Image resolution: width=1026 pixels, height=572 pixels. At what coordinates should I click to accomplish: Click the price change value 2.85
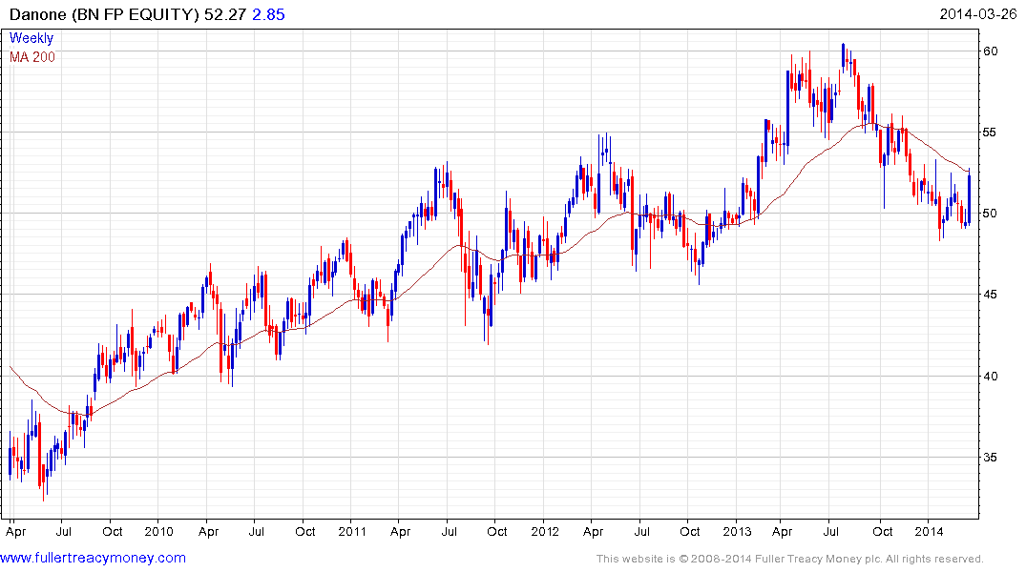pos(269,14)
